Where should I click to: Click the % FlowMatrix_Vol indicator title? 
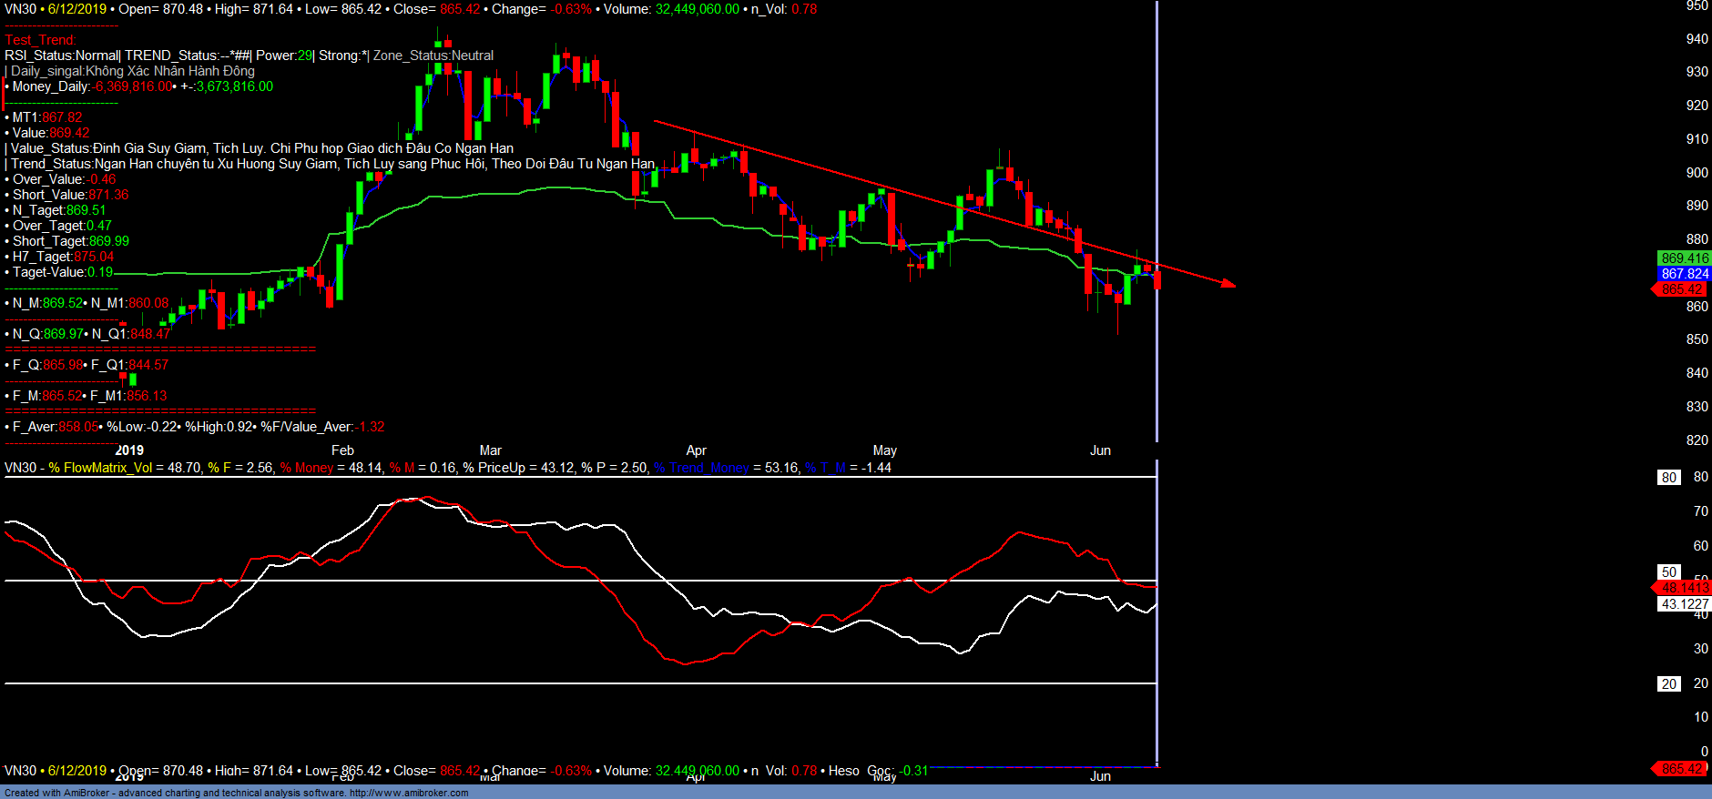click(100, 468)
